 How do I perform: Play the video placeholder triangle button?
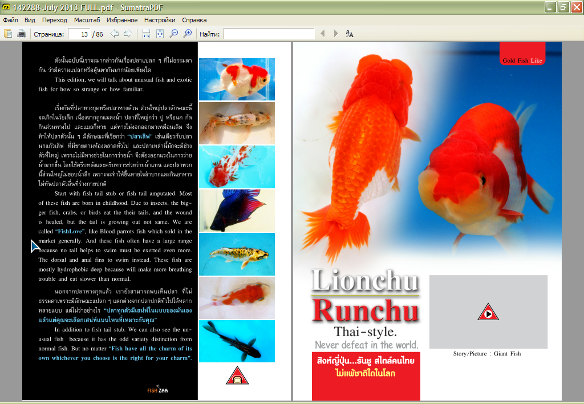[x=488, y=312]
